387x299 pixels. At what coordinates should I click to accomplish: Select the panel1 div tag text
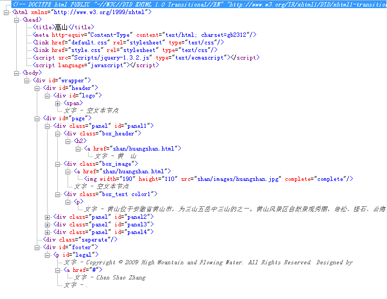104,126
